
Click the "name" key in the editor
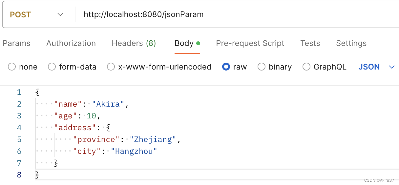[x=68, y=104]
